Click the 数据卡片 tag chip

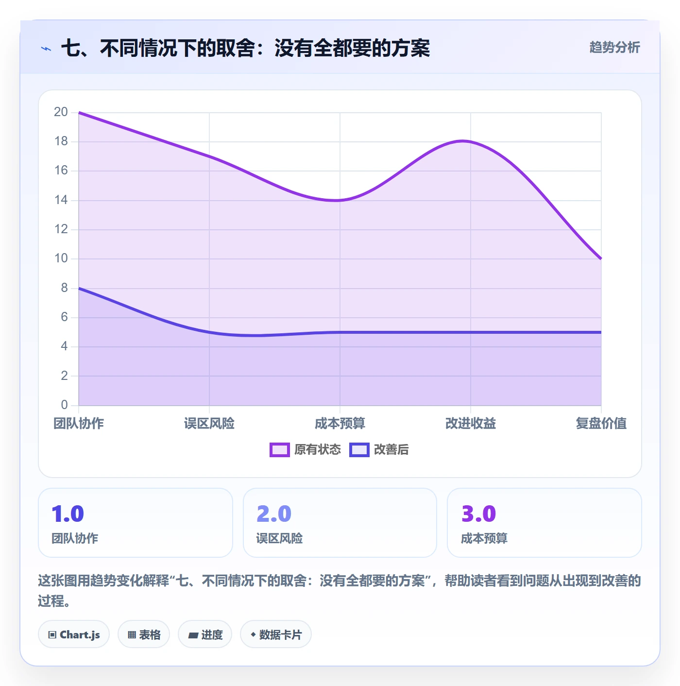tap(276, 635)
